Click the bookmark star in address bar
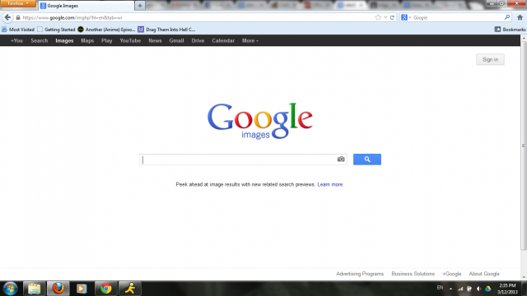527x296 pixels. click(378, 17)
